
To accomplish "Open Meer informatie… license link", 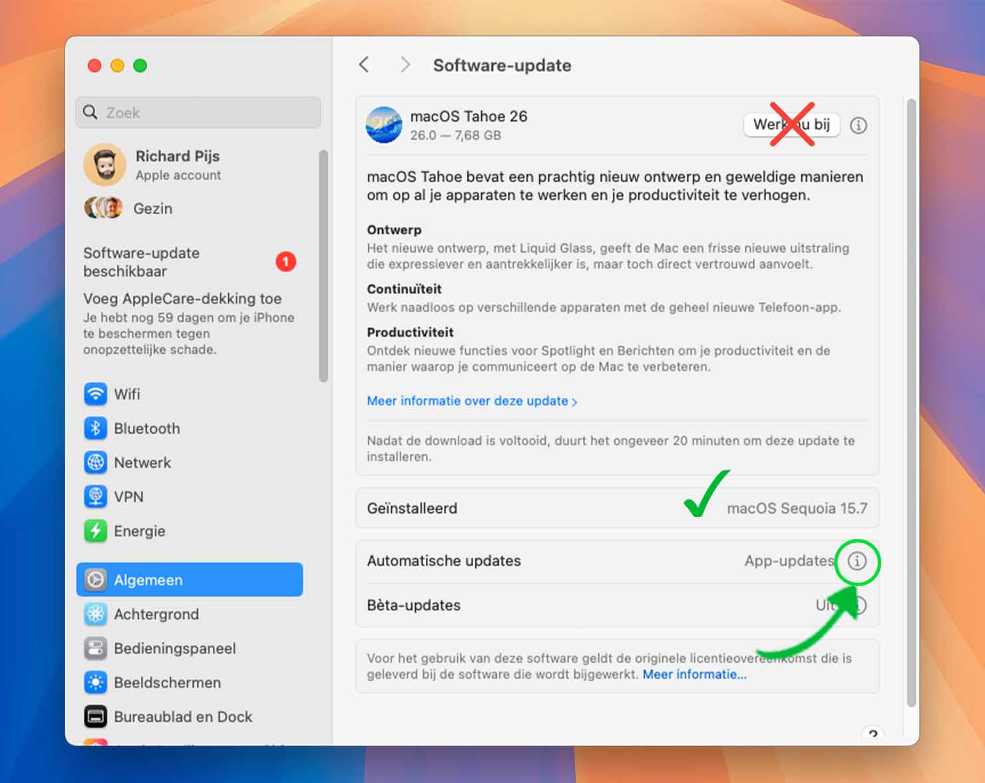I will pyautogui.click(x=694, y=675).
